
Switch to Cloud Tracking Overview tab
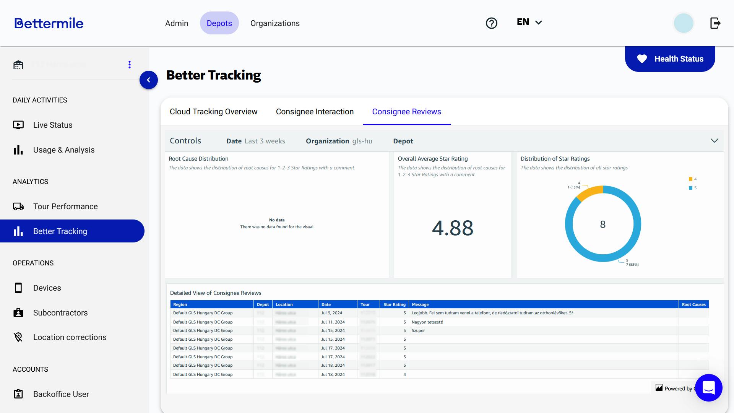pos(213,112)
